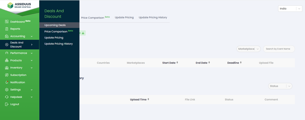Expand the Products menu chevron

pos(31,61)
